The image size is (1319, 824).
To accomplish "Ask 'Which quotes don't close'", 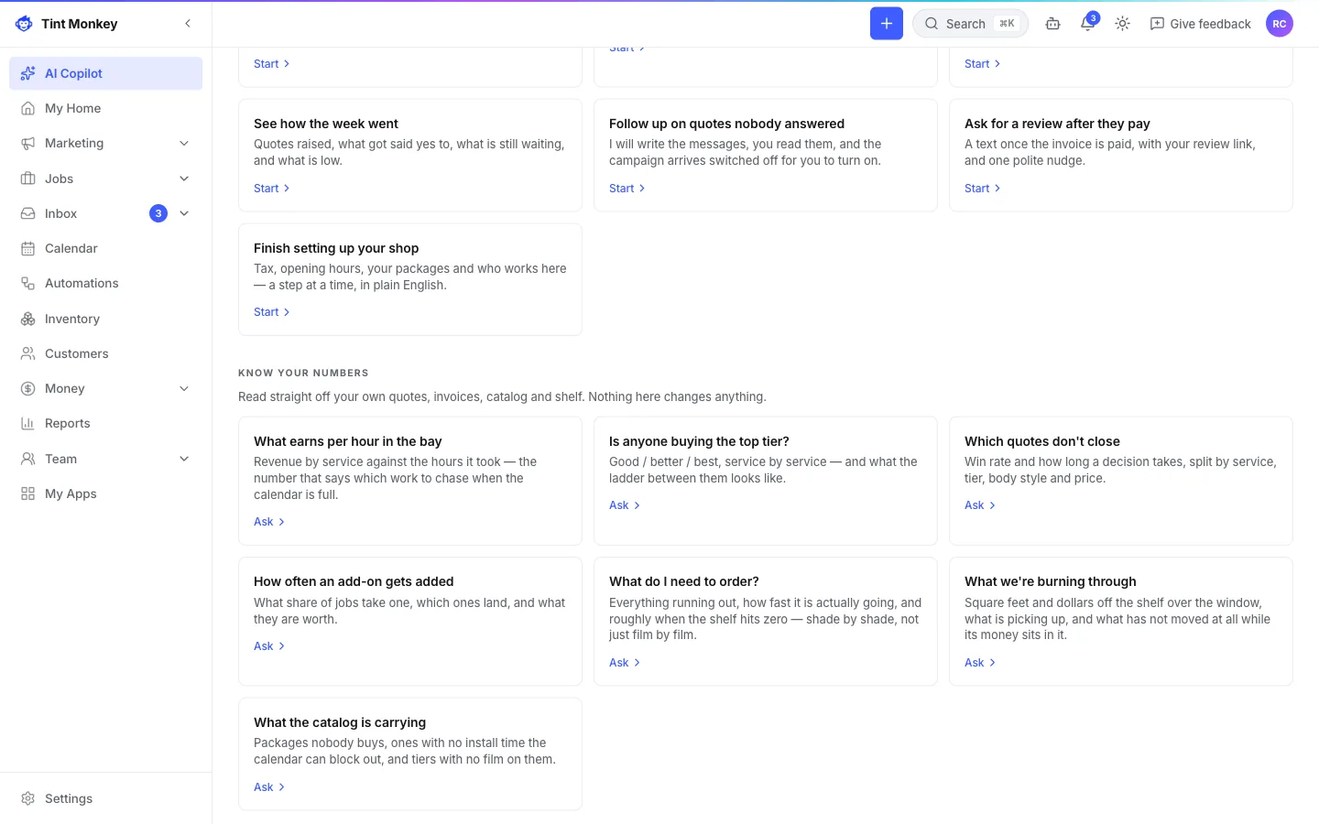I will 980,505.
